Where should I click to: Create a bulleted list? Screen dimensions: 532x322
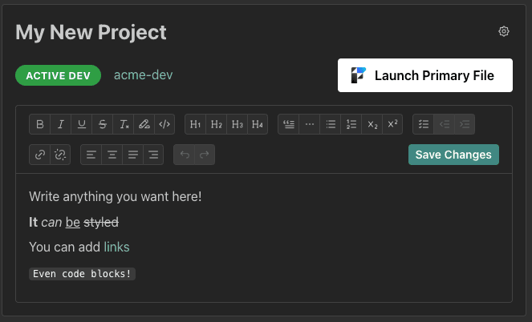(x=331, y=124)
